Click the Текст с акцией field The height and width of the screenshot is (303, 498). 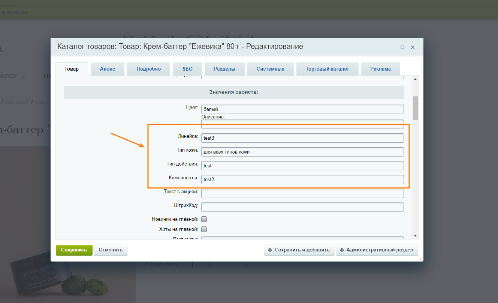[x=303, y=193]
